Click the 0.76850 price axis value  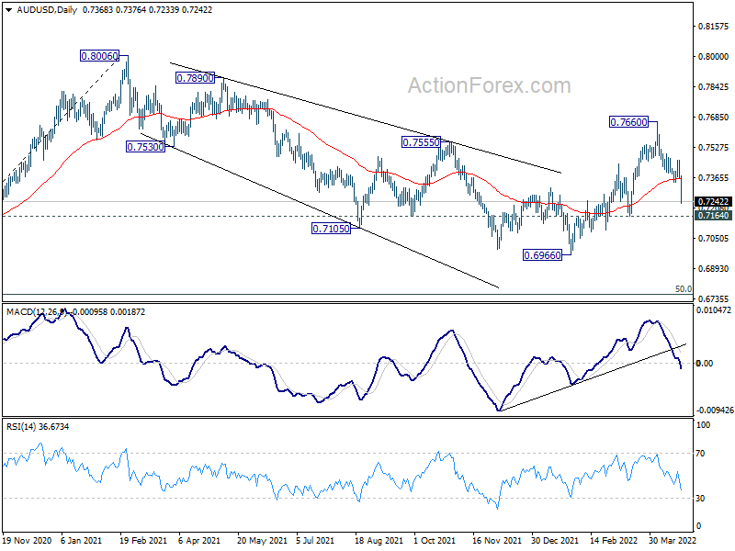click(714, 118)
